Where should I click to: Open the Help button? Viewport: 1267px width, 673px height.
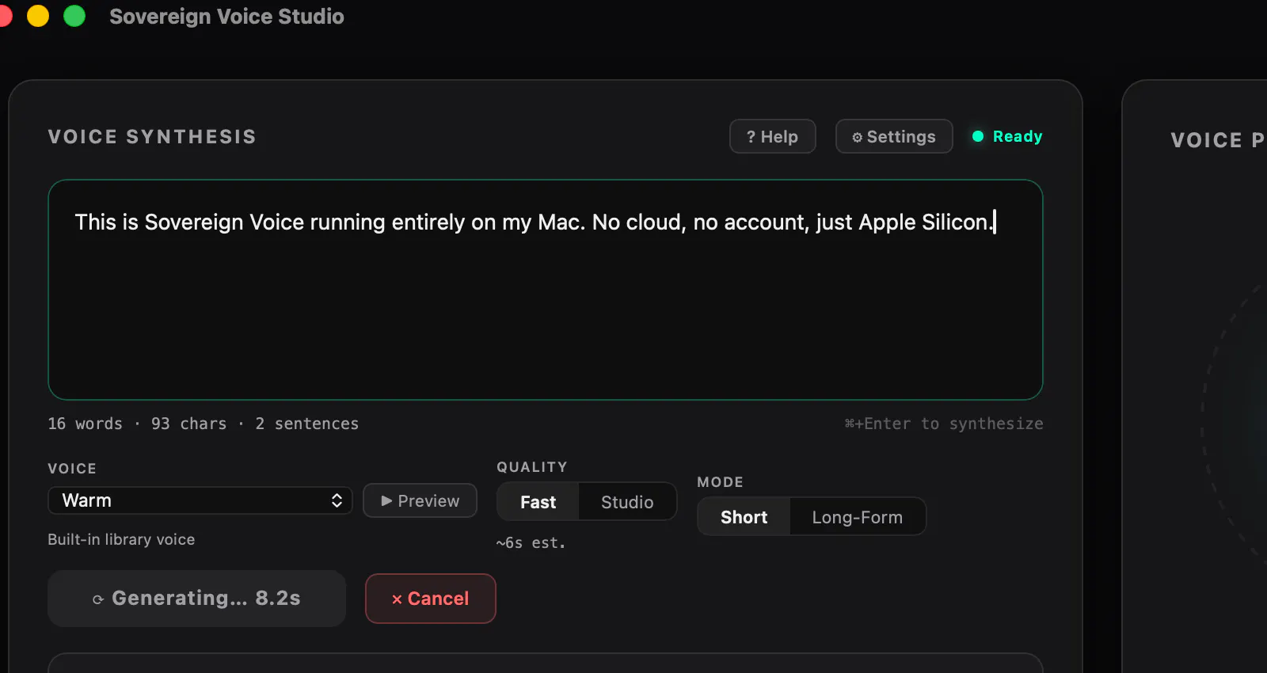pos(772,136)
